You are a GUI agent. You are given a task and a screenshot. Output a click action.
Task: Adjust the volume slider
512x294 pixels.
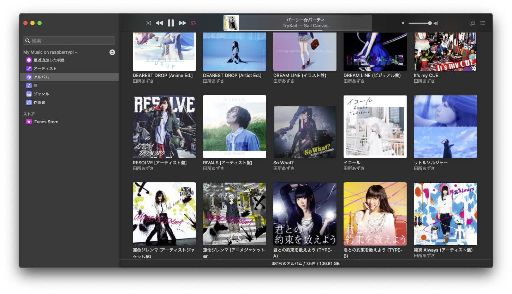coord(420,23)
